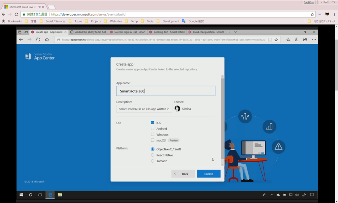The image size is (338, 203).
Task: Choose Xamarin platform option
Action: [x=152, y=161]
